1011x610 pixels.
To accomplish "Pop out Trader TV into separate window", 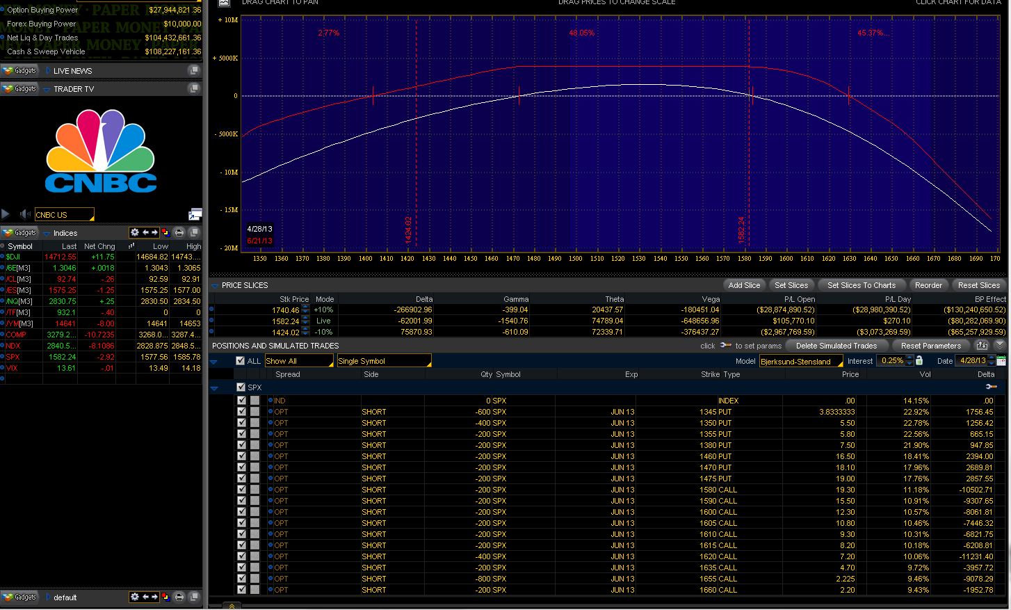I will click(x=195, y=214).
